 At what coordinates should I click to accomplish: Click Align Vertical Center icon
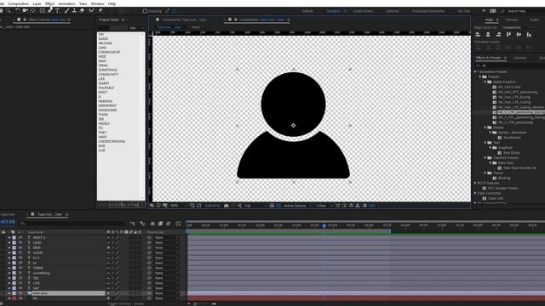[519, 34]
